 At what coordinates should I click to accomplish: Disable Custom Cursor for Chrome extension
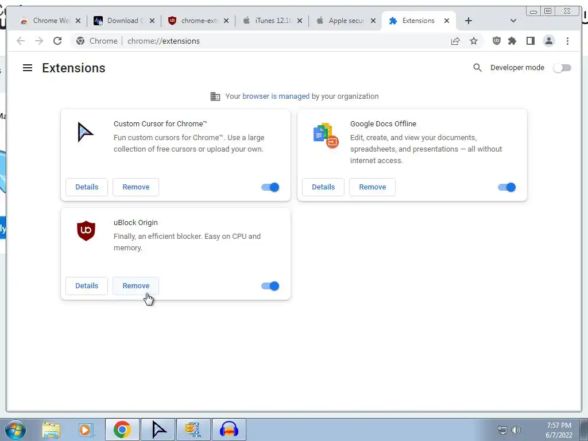point(270,187)
